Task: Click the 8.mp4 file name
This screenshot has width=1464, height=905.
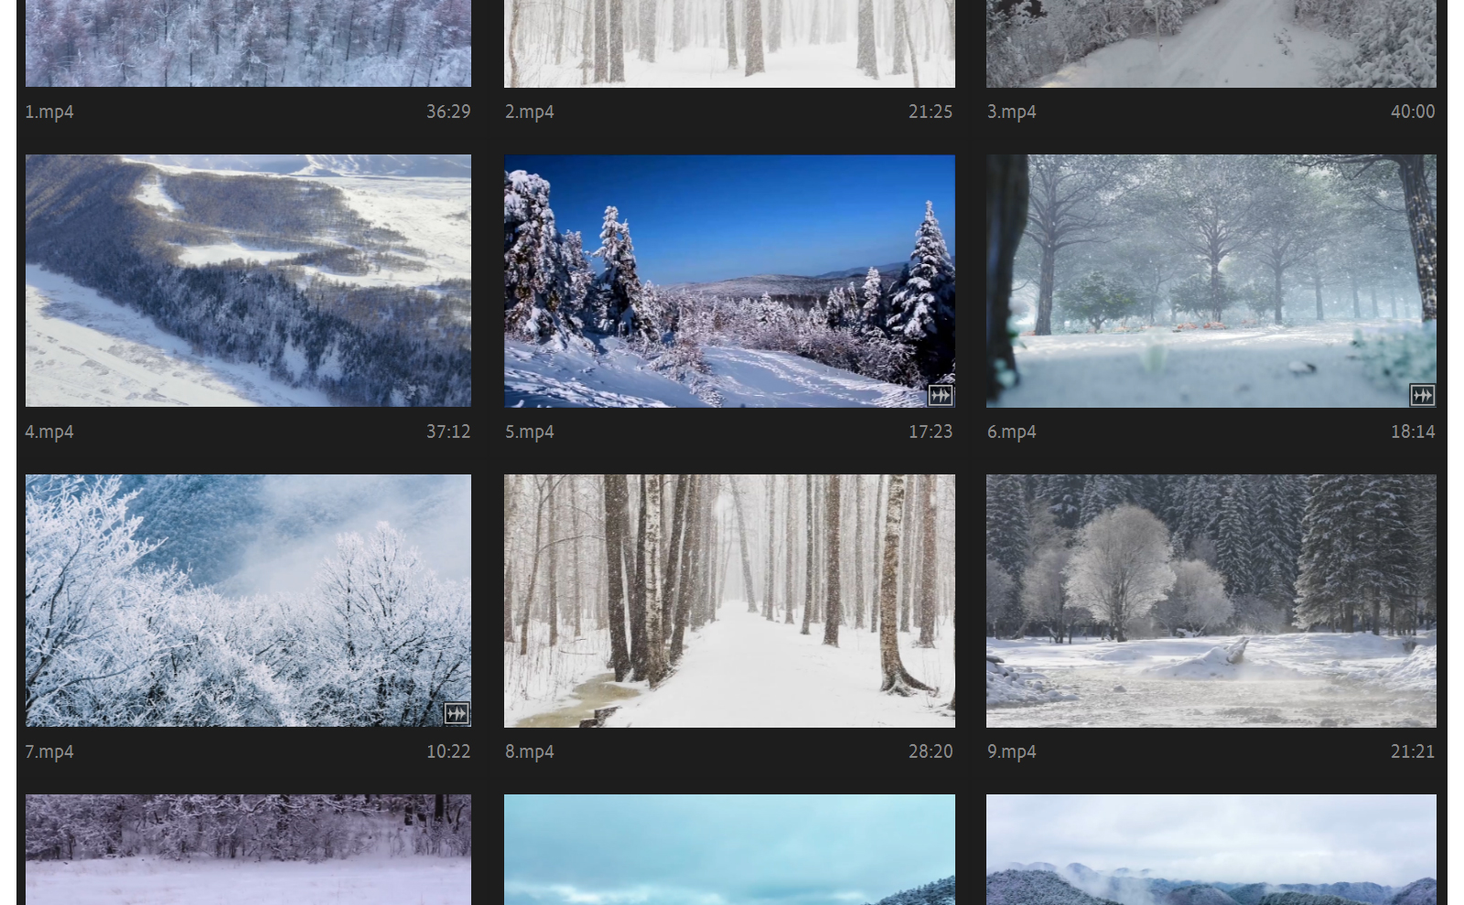Action: (530, 752)
